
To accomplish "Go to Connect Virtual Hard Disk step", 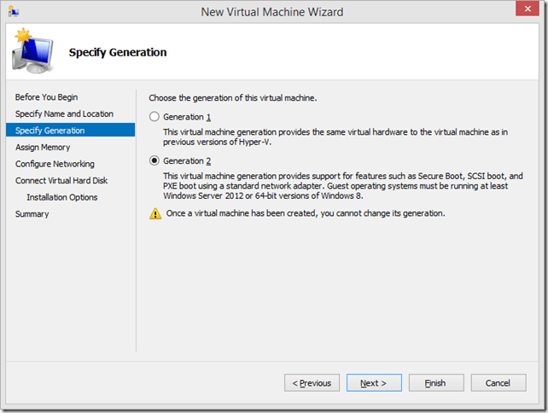I will [x=61, y=180].
